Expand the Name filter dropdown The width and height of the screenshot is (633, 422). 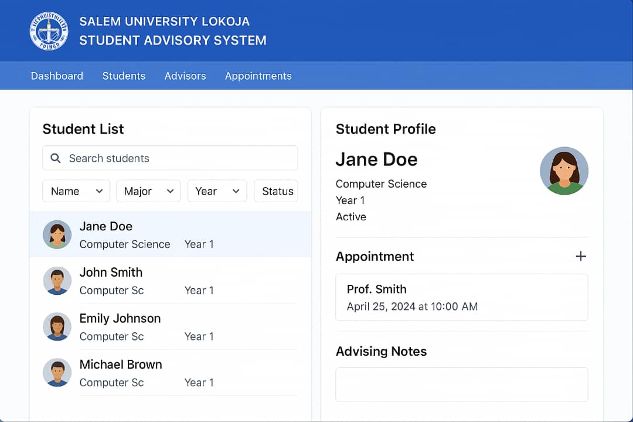76,191
